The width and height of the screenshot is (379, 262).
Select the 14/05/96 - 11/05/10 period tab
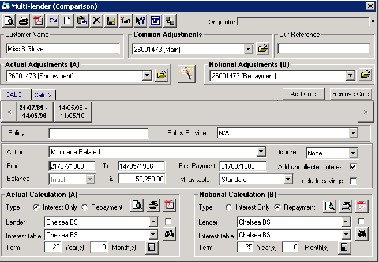(73, 111)
